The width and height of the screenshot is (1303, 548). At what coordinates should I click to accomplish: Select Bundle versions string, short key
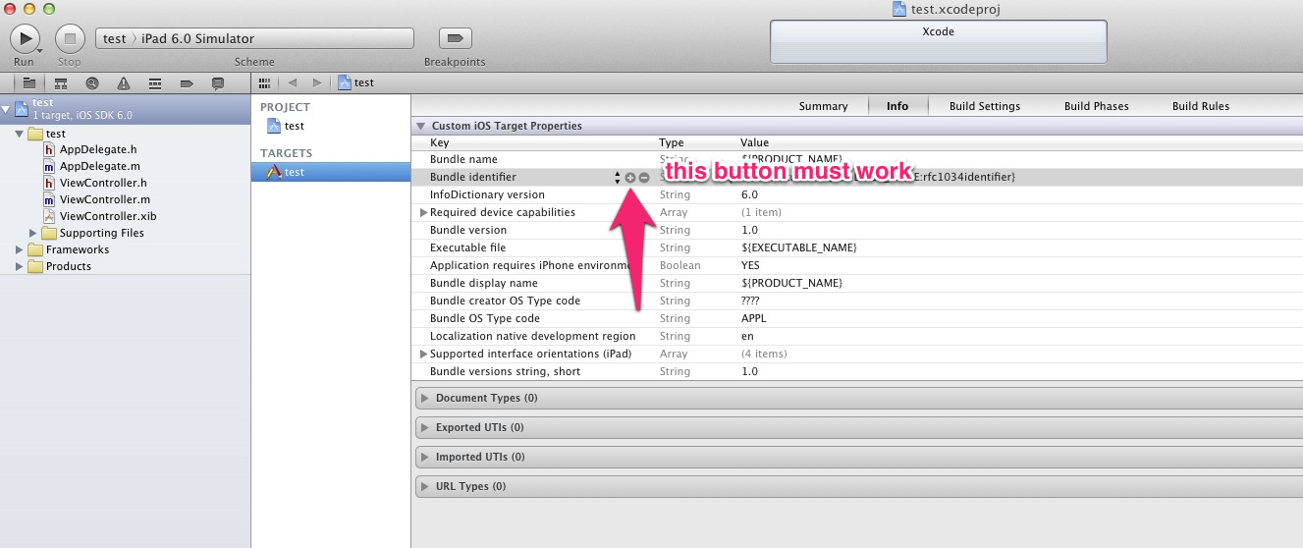click(505, 372)
